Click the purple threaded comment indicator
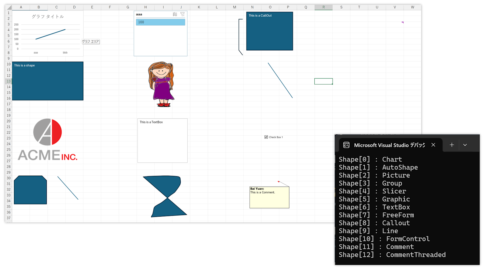The width and height of the screenshot is (485, 270). point(403,22)
